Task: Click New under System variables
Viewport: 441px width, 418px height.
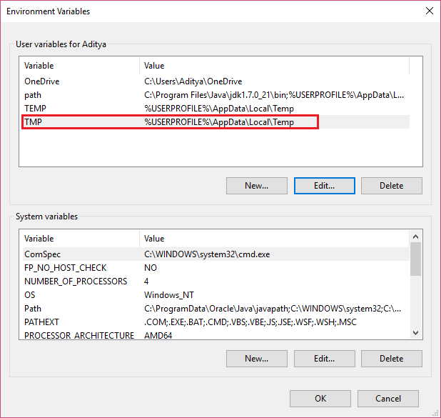Action: (256, 359)
